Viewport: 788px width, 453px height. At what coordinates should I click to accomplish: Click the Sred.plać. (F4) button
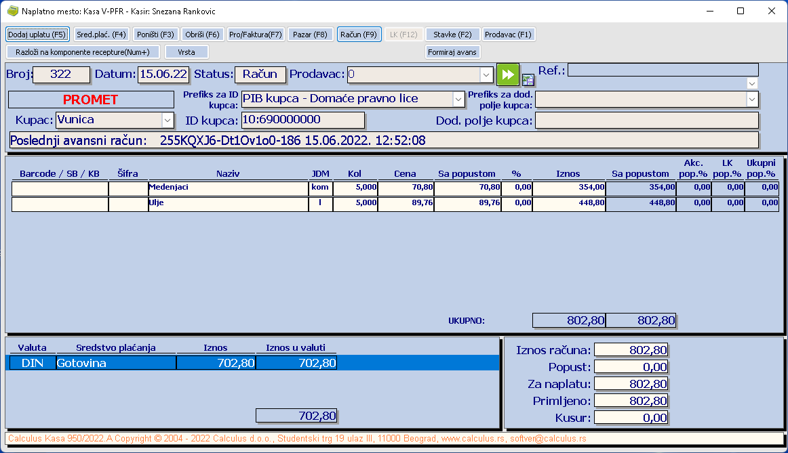[102, 35]
